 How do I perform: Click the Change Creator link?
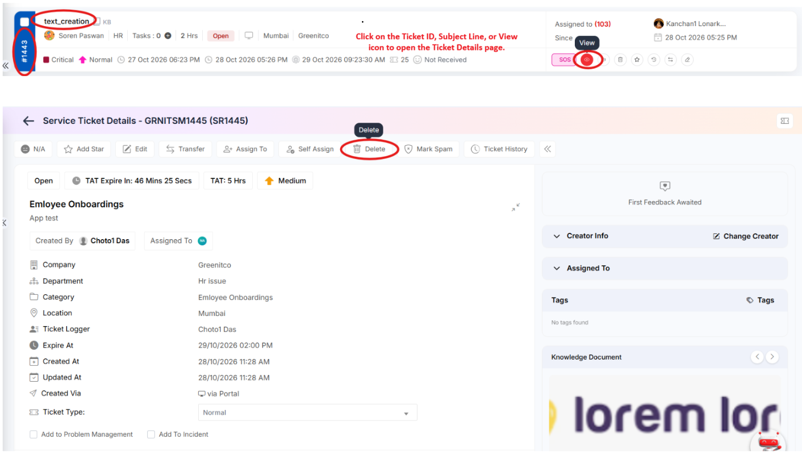coord(746,236)
